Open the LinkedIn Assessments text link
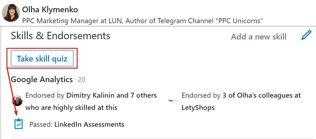This screenshot has height=139, width=316. click(x=89, y=125)
